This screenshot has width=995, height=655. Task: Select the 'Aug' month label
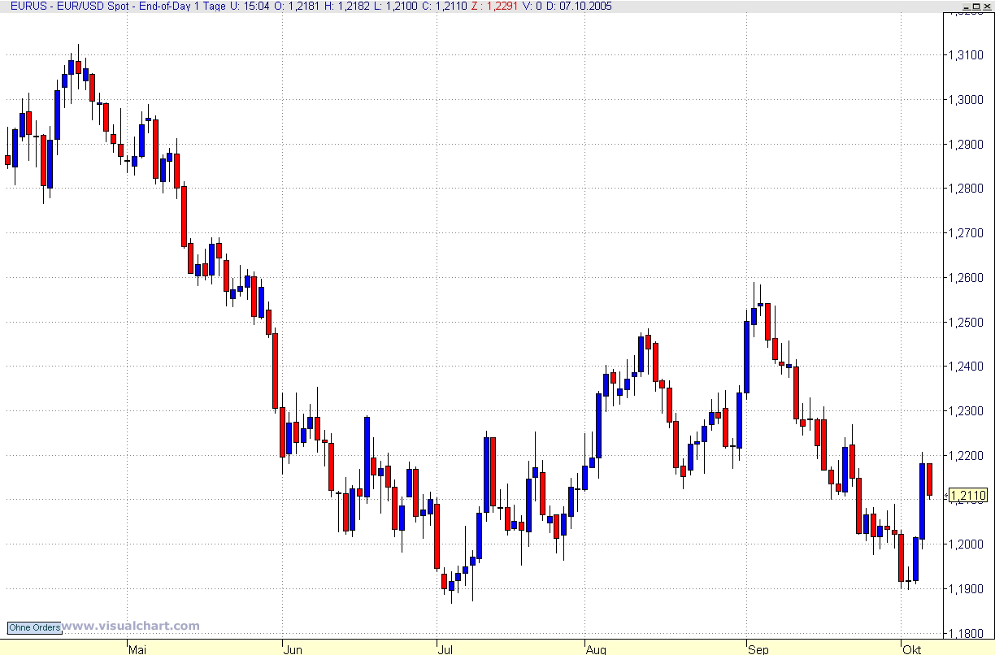(596, 649)
